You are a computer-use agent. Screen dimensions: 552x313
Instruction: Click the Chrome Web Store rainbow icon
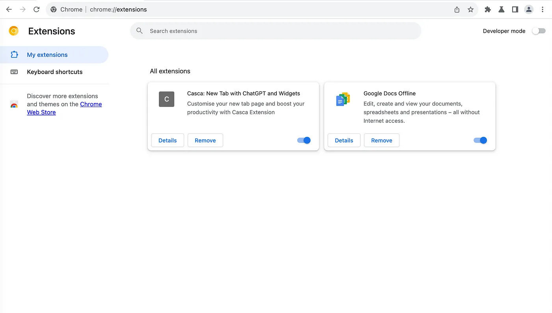tap(14, 104)
